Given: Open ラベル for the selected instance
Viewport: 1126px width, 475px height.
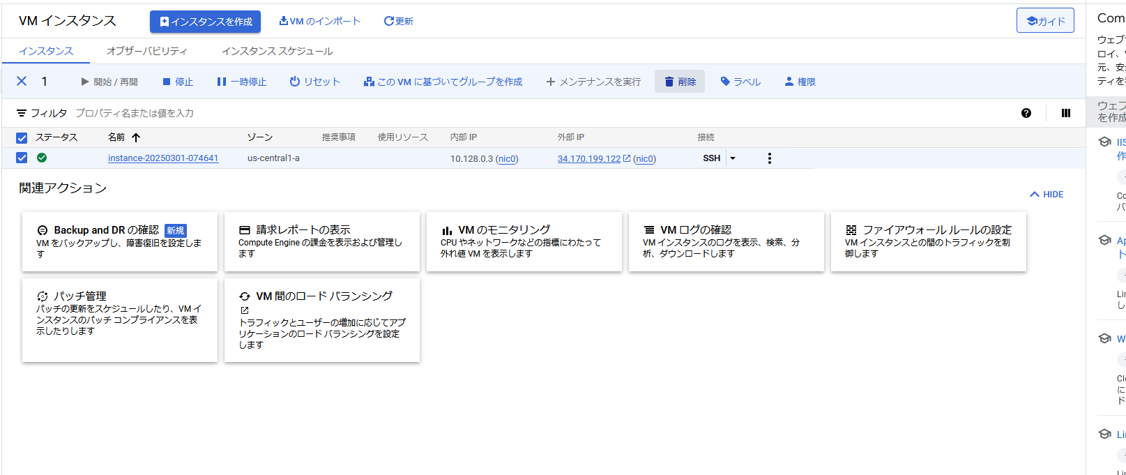Looking at the screenshot, I should 740,82.
